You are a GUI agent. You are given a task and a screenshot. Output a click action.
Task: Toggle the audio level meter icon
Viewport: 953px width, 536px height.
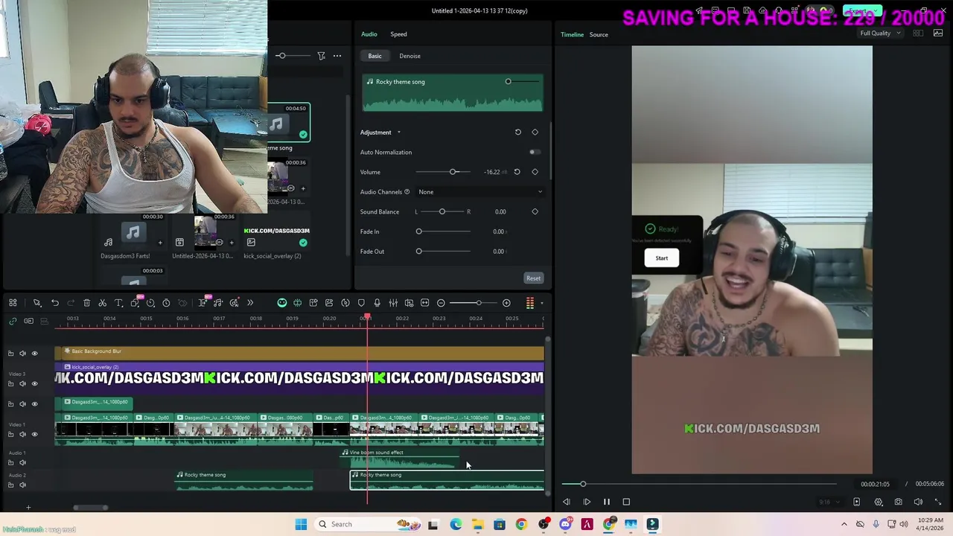(x=530, y=303)
